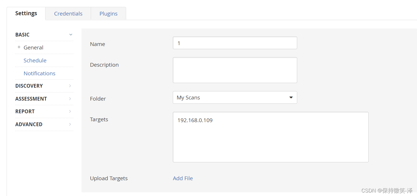Go to Schedule settings

35,60
